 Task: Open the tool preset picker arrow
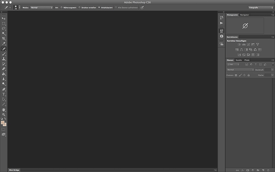(x=10, y=8)
